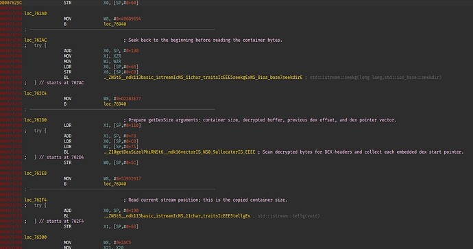Click operand [SP,#0xC0] in STR X8 row

[x=126, y=72]
